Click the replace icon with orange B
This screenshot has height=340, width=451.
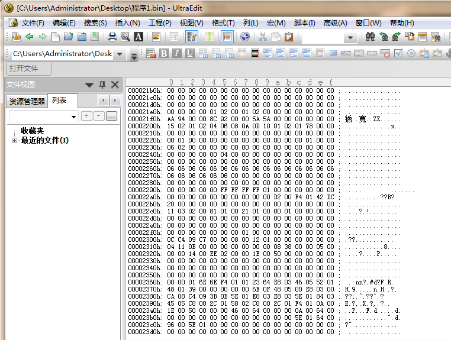pos(410,37)
